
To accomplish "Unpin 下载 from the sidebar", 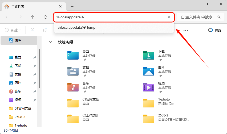I will pos(35,66).
